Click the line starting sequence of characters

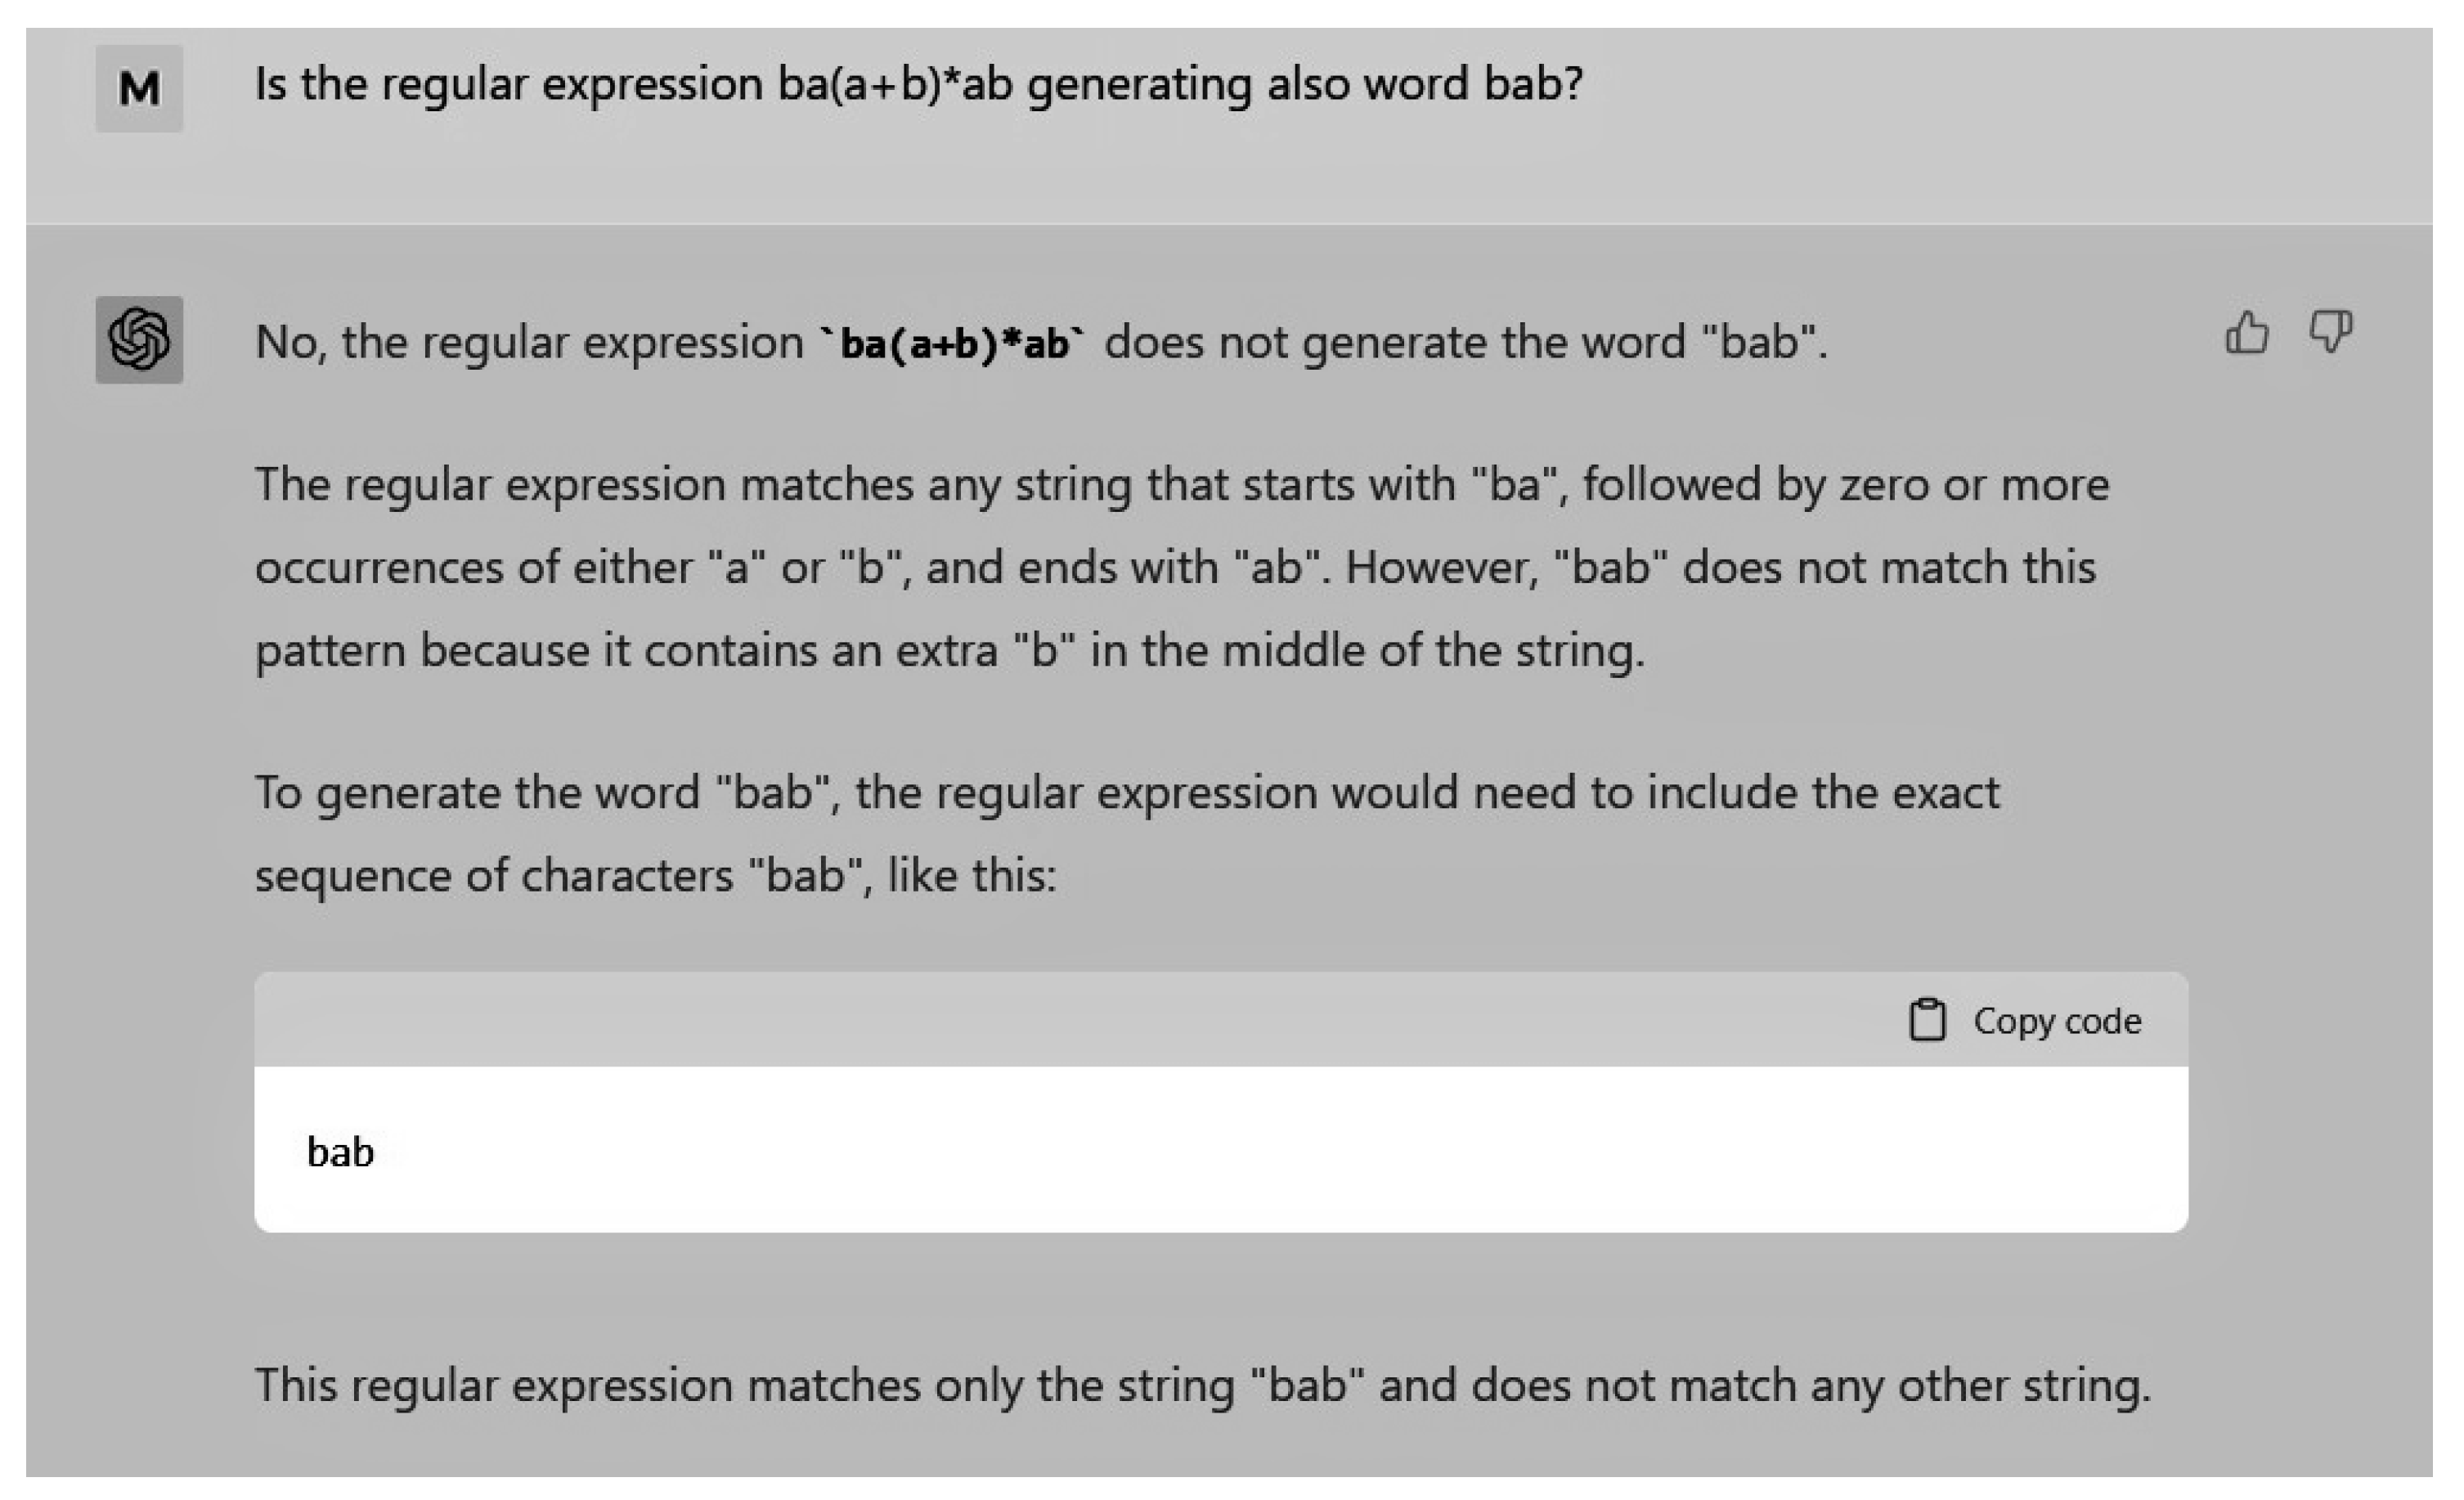pos(655,876)
